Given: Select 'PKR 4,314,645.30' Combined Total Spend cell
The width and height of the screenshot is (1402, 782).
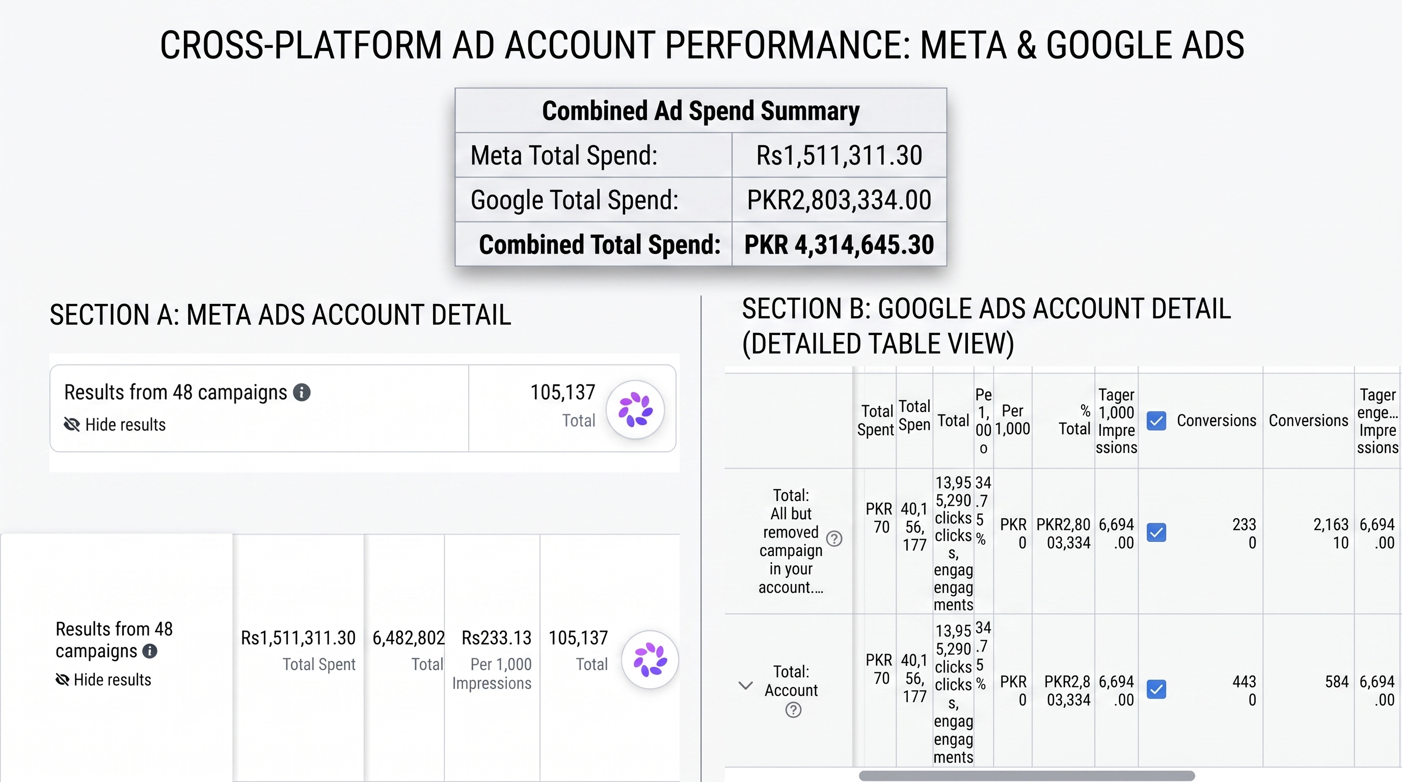Looking at the screenshot, I should [x=839, y=245].
